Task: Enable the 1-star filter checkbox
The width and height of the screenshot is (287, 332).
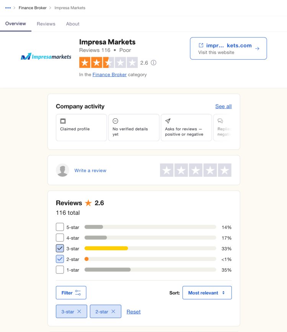Action: 60,270
